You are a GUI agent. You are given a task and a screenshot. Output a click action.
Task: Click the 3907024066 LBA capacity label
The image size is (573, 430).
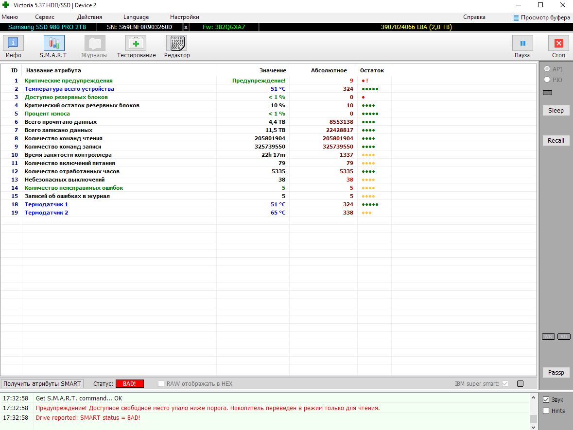[x=416, y=27]
